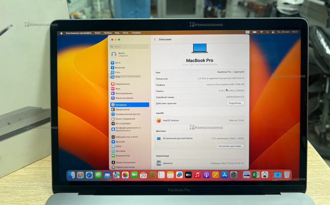
Task: Open Finder from the Dock
Action: (71, 175)
